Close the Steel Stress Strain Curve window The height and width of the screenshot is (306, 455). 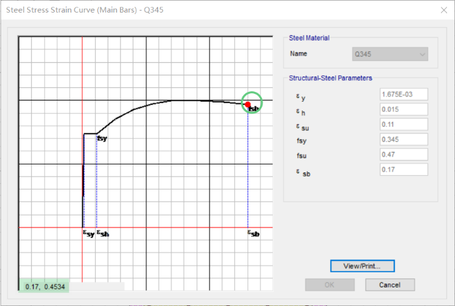(x=440, y=9)
